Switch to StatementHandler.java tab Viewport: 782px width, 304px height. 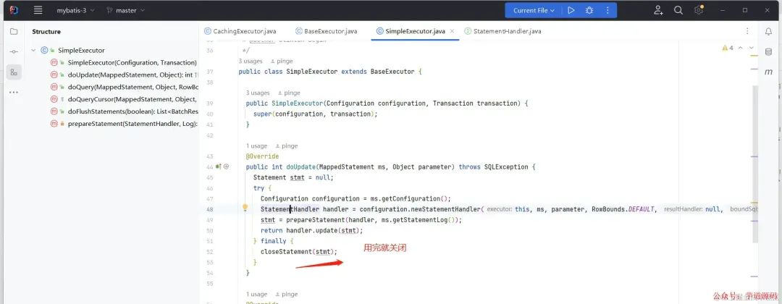coord(503,31)
